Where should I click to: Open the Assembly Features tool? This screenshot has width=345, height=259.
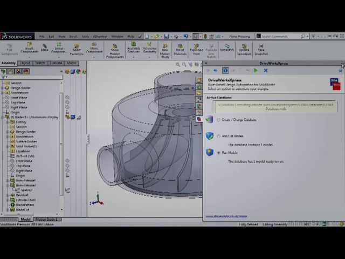tap(133, 47)
